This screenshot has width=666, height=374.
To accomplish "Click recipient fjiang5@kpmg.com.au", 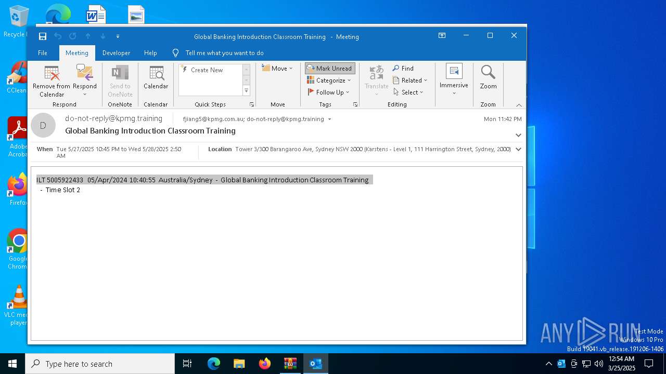I will [212, 119].
